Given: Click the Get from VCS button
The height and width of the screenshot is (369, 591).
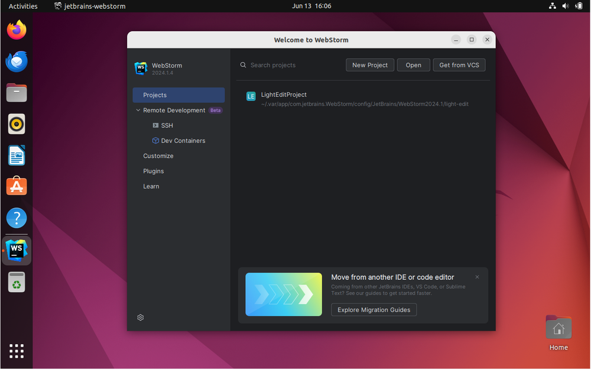Looking at the screenshot, I should coord(459,65).
